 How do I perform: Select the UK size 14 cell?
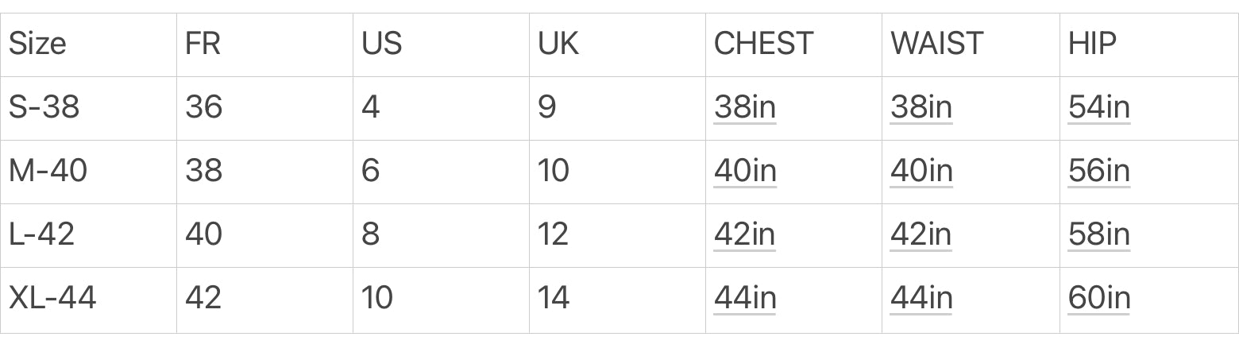click(617, 300)
